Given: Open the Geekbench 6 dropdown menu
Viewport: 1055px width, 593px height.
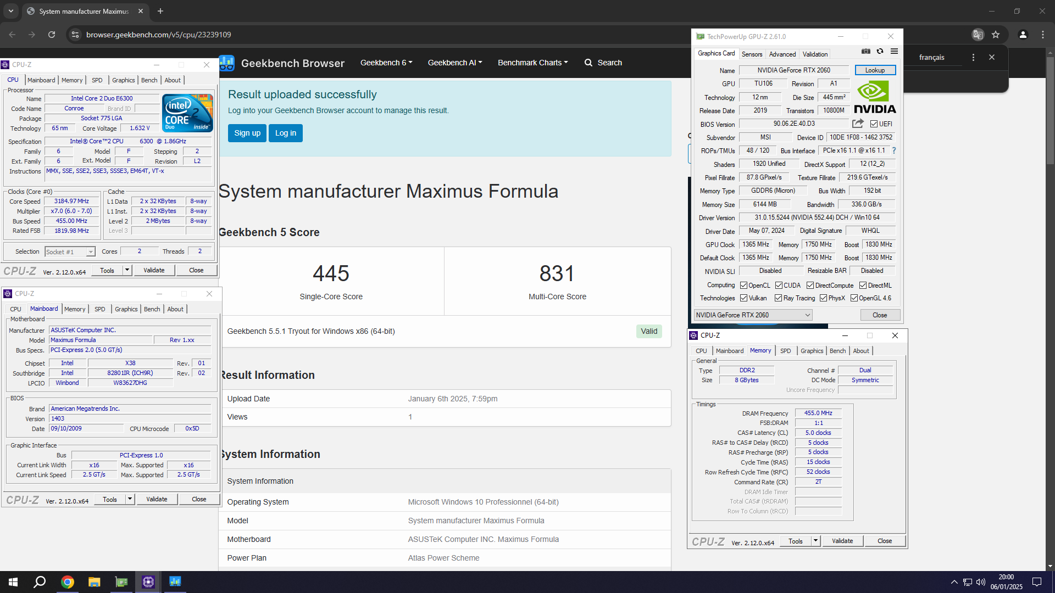Looking at the screenshot, I should click(x=386, y=63).
